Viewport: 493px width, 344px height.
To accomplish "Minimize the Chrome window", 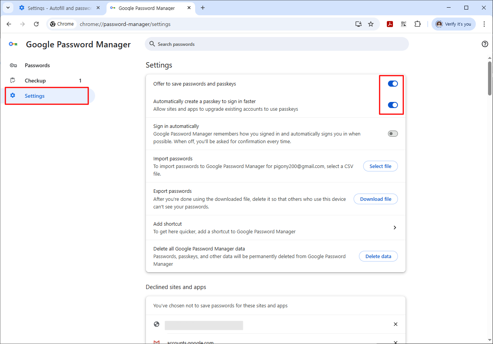I will 449,8.
